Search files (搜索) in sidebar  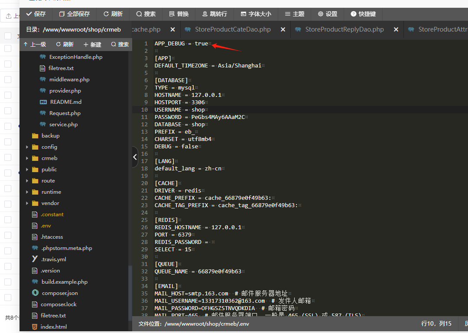(120, 45)
